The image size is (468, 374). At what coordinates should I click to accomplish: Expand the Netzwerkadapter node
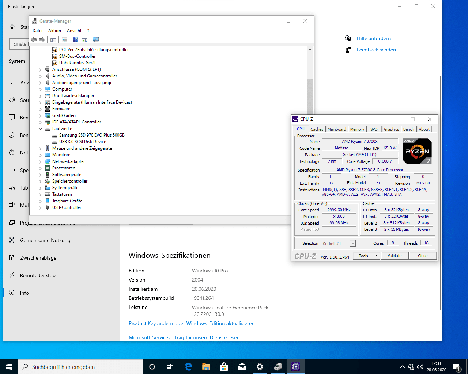41,161
